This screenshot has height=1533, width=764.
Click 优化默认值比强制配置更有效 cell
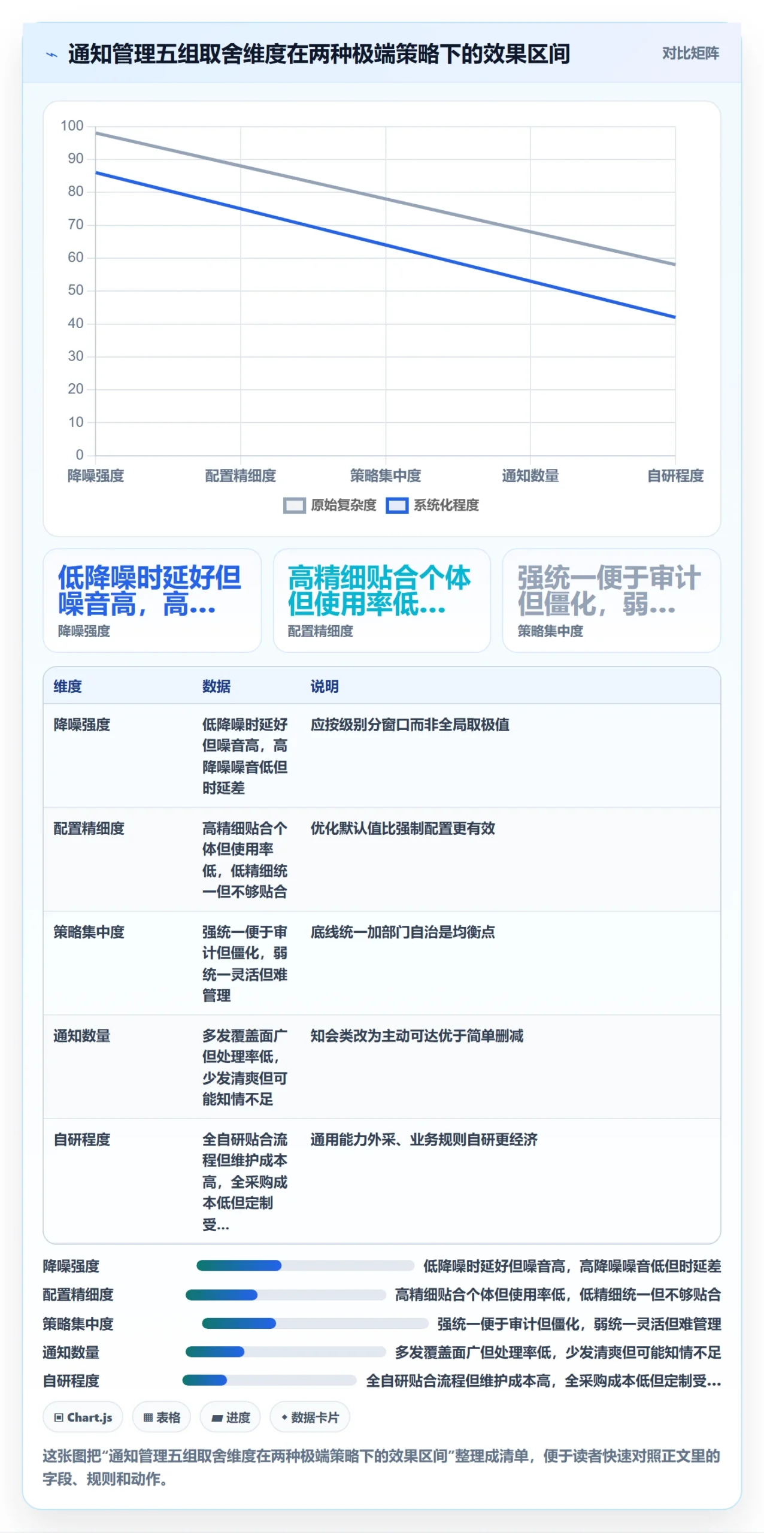pos(403,828)
